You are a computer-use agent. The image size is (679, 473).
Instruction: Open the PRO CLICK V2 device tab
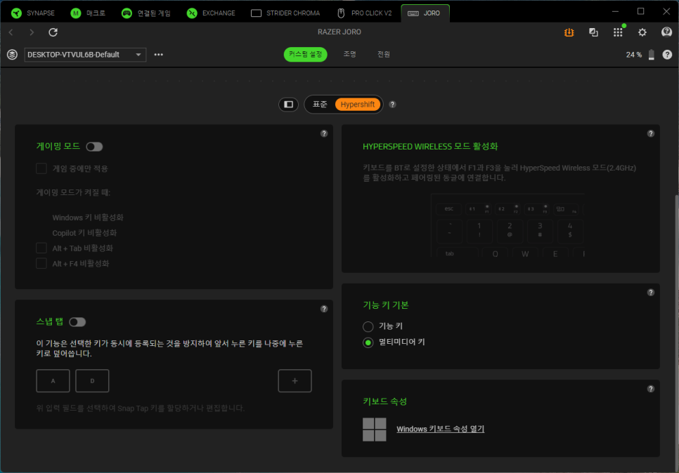pyautogui.click(x=365, y=13)
